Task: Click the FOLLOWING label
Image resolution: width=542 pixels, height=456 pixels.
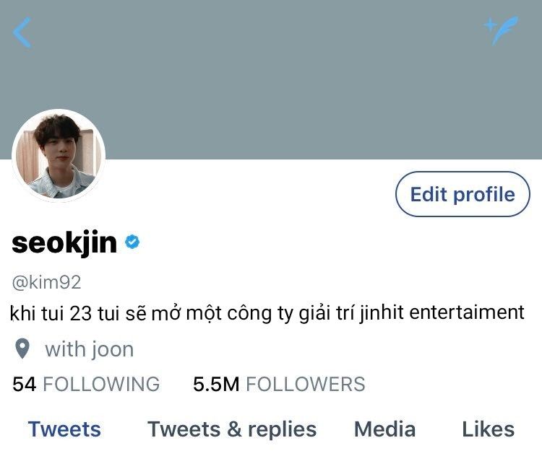Action: pos(101,384)
